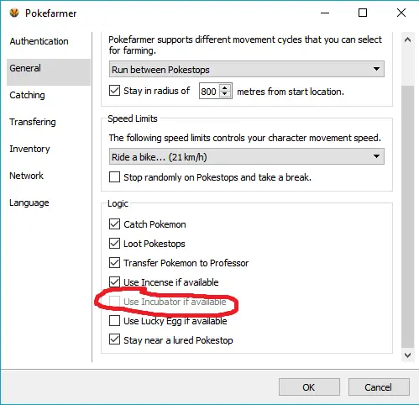Open the Catching settings tab
Image resolution: width=419 pixels, height=405 pixels.
[x=27, y=95]
